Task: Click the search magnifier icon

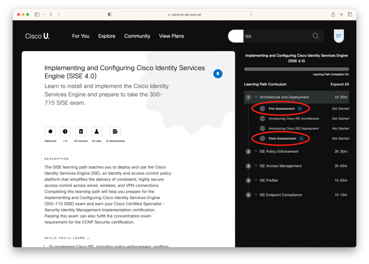Action: (315, 36)
